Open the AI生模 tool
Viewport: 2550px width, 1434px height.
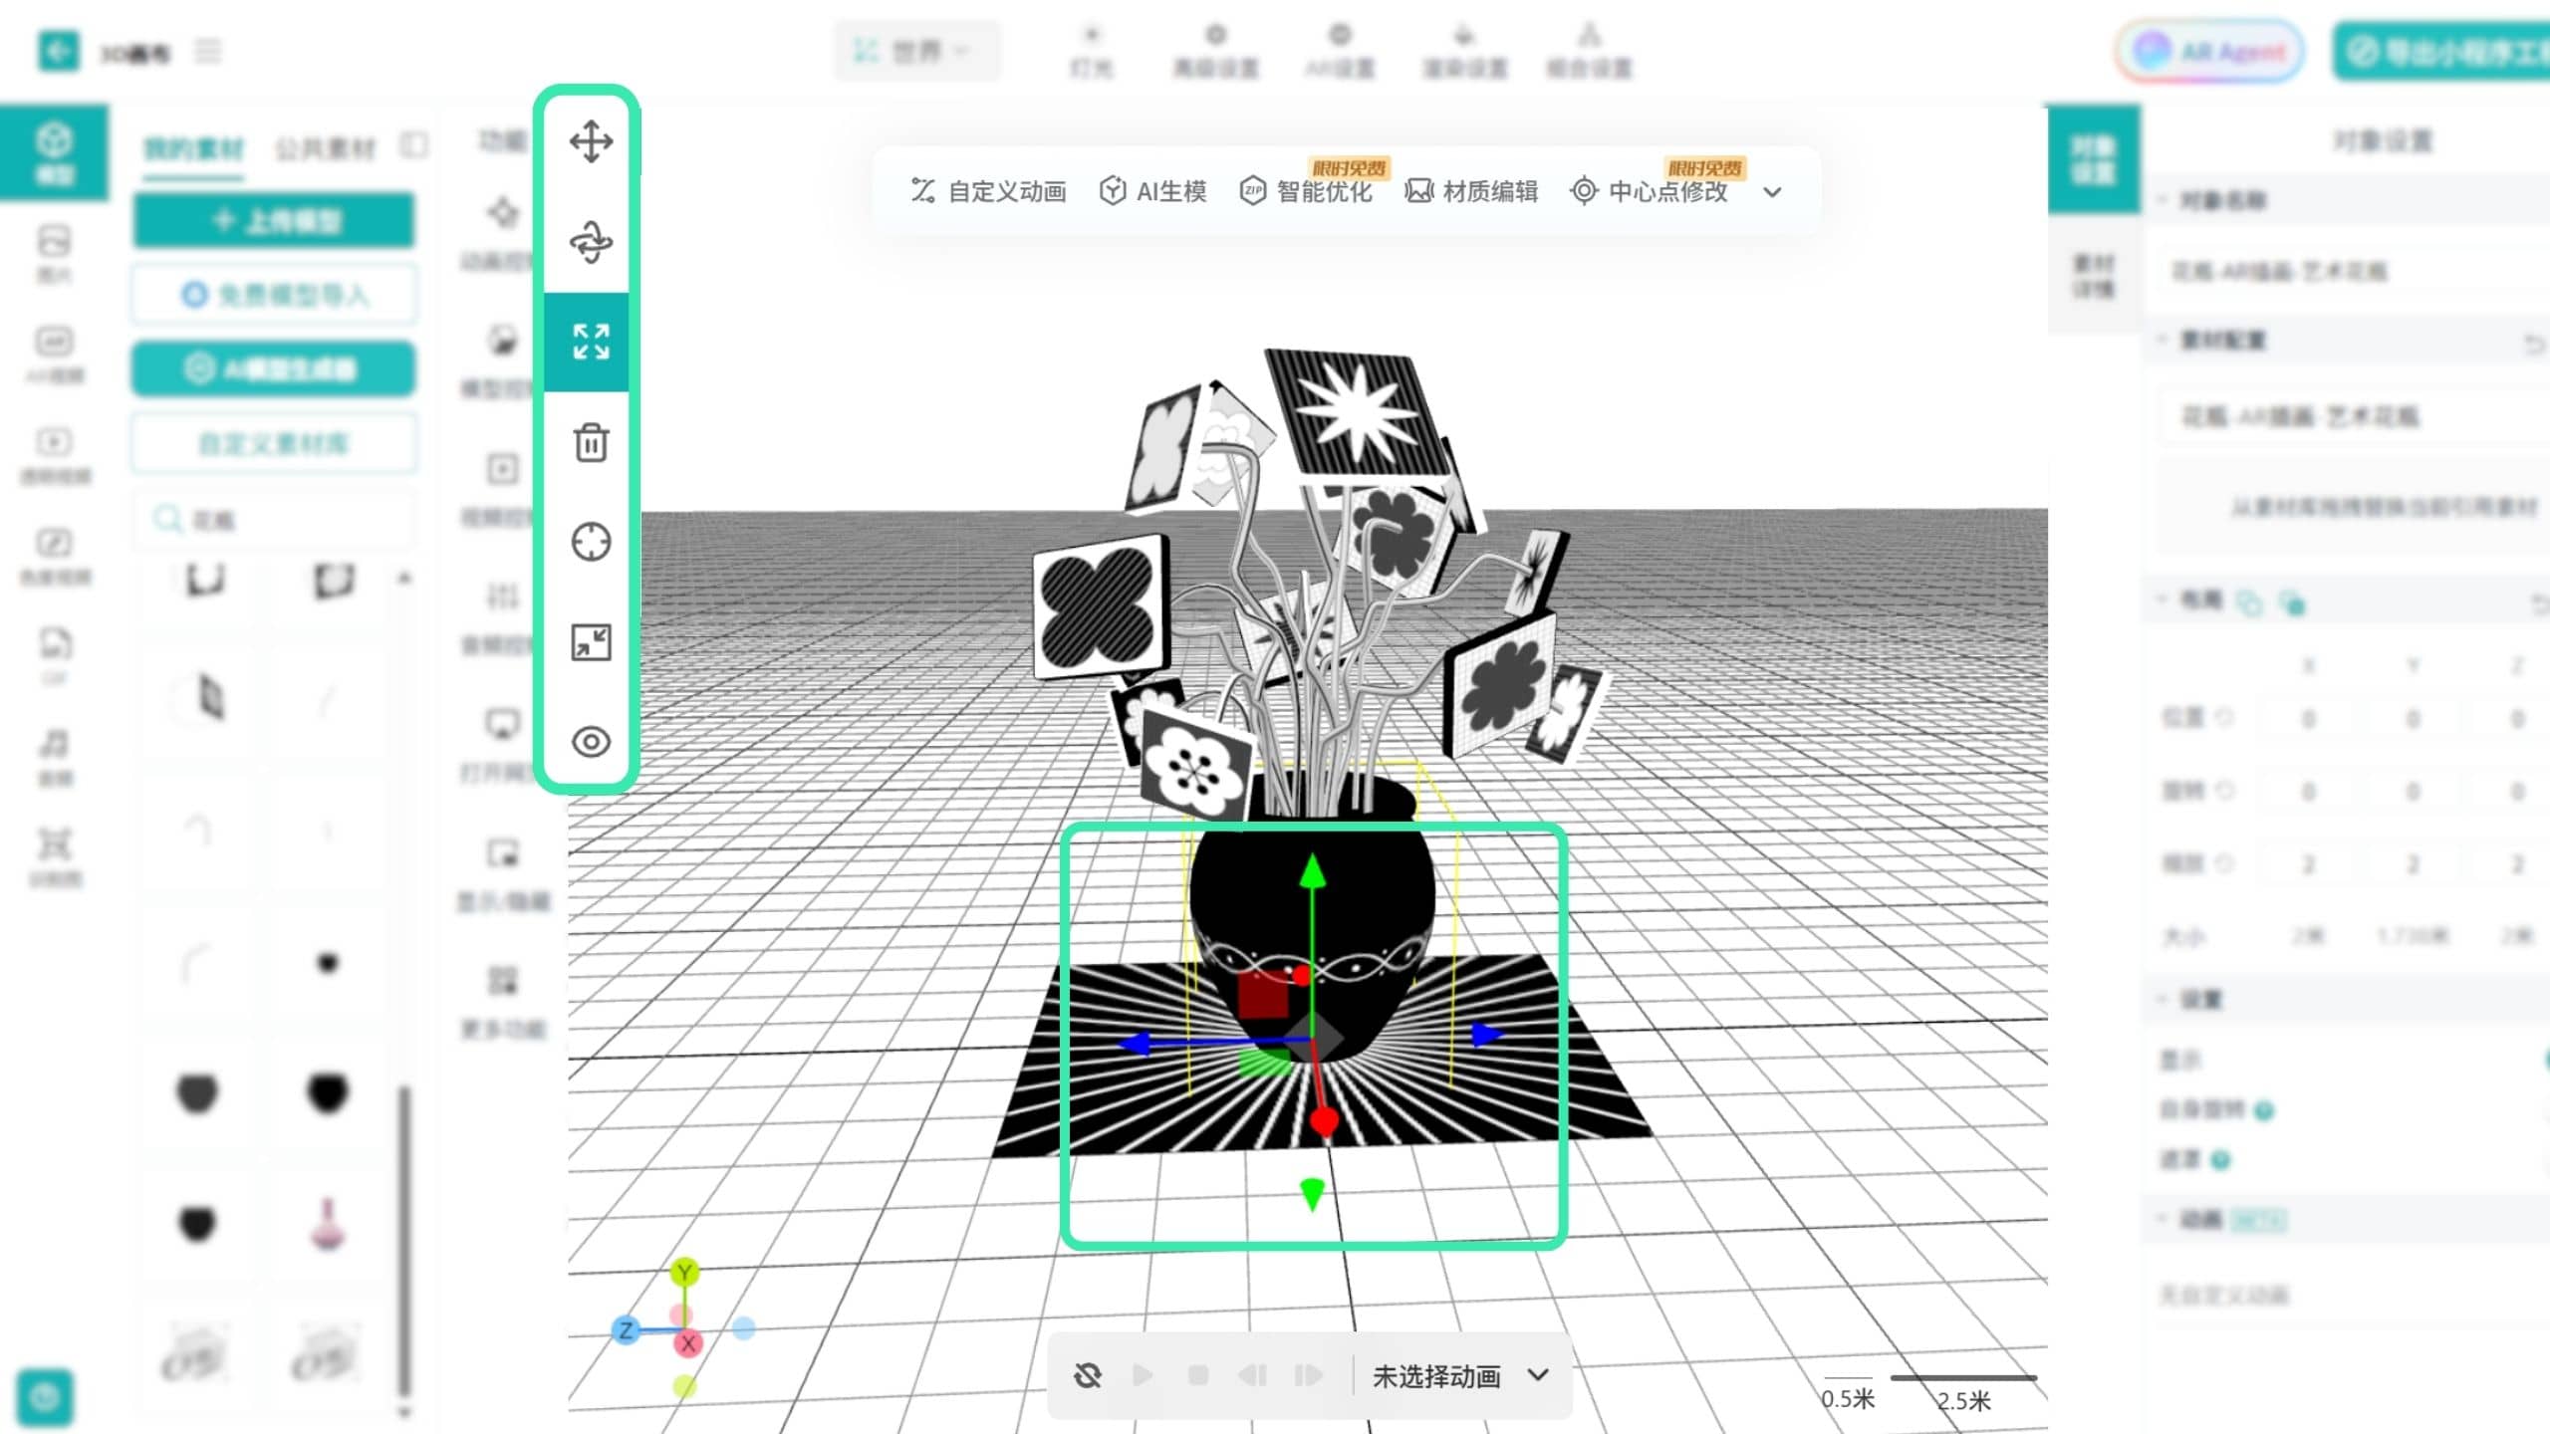(x=1152, y=191)
